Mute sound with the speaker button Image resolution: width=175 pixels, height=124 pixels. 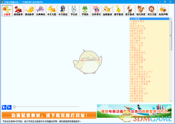(4, 107)
